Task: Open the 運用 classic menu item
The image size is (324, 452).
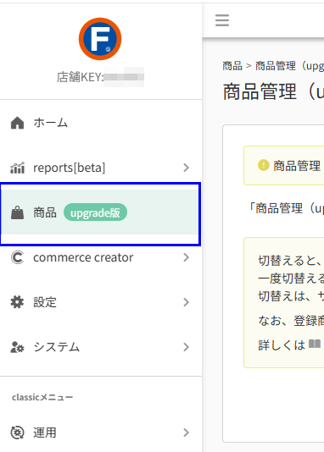Action: tap(101, 433)
